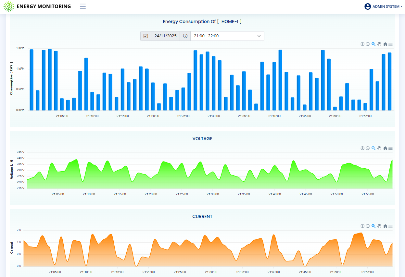
Task: Click the HOME-1 device name
Action: [230, 21]
